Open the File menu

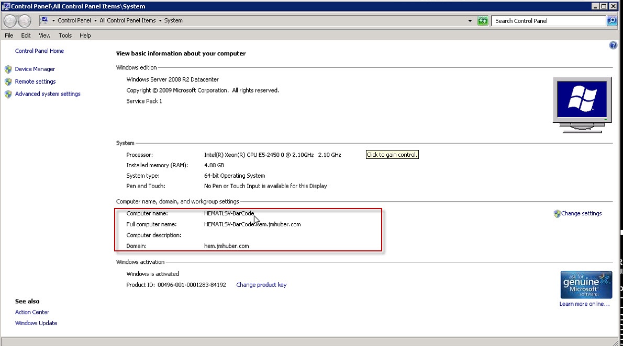[9, 36]
